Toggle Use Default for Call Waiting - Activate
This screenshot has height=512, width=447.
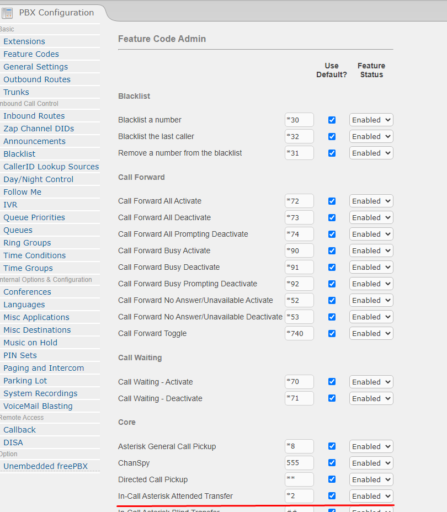coord(332,382)
